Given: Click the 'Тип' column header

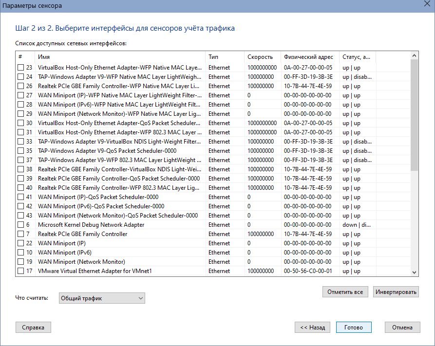Looking at the screenshot, I should [x=225, y=57].
